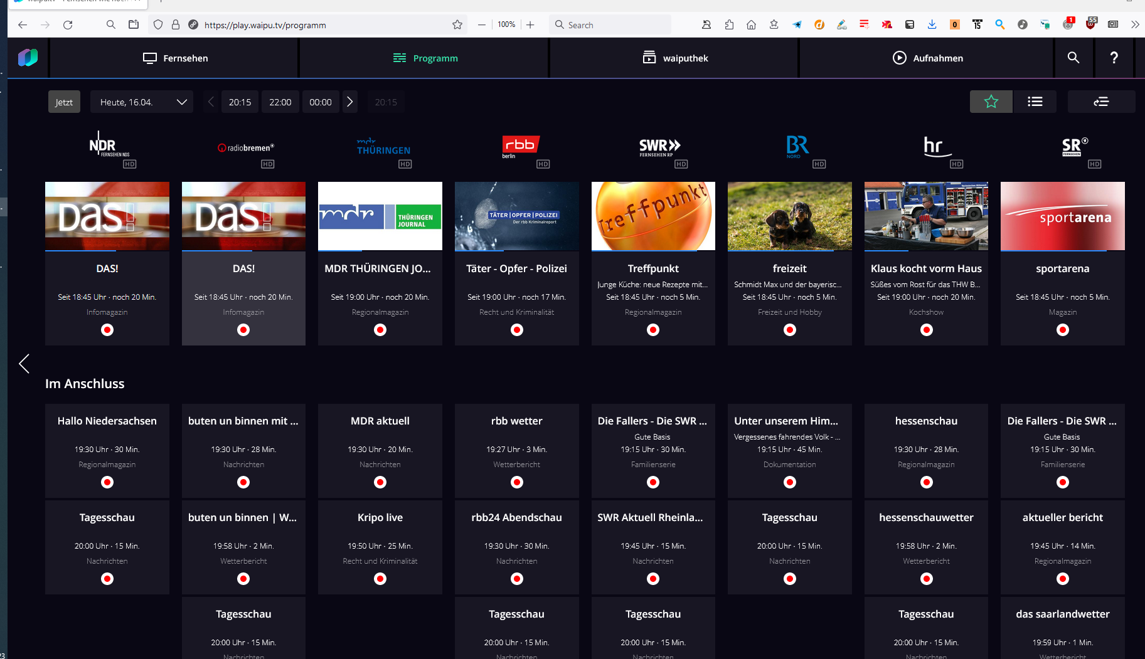The image size is (1145, 659).
Task: Click the waipu.tv logo icon
Action: tap(28, 58)
